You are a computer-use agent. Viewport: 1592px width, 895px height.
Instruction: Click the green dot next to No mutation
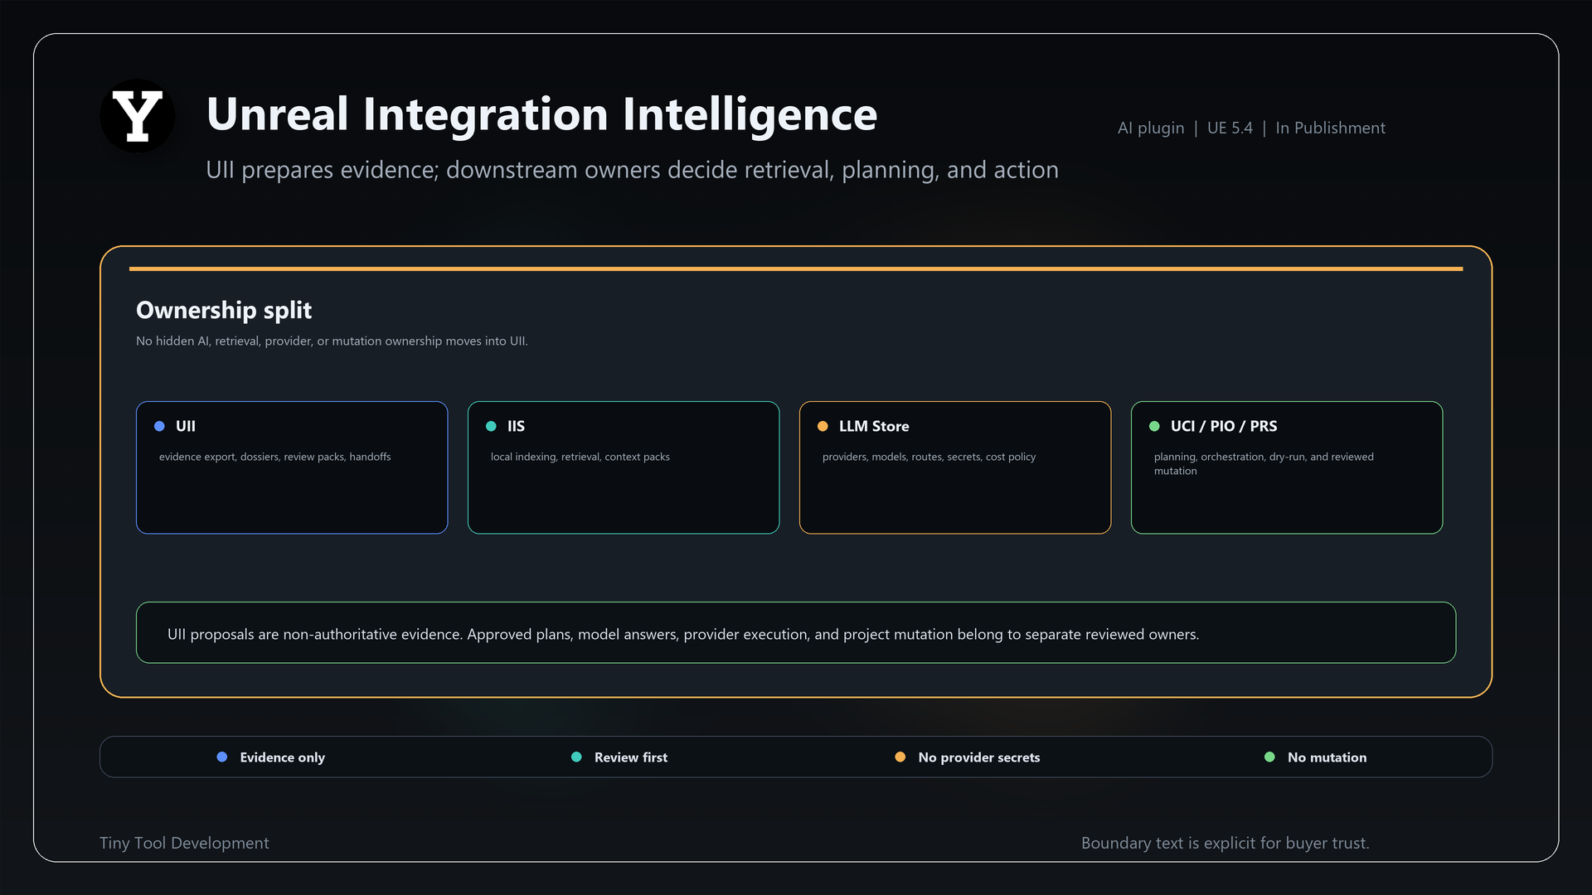pyautogui.click(x=1269, y=757)
